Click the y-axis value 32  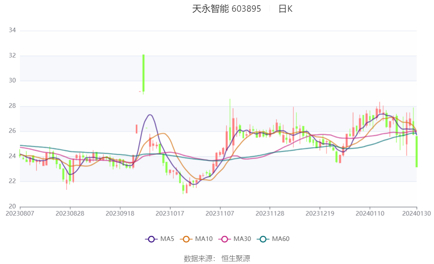pos(12,56)
